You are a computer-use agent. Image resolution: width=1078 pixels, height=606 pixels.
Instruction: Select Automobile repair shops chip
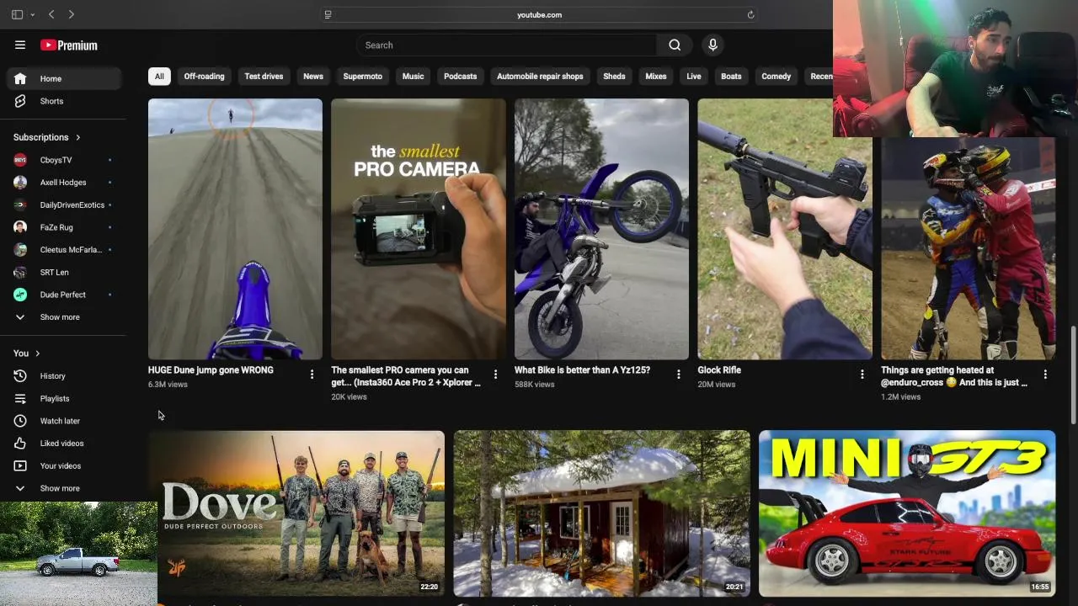540,77
